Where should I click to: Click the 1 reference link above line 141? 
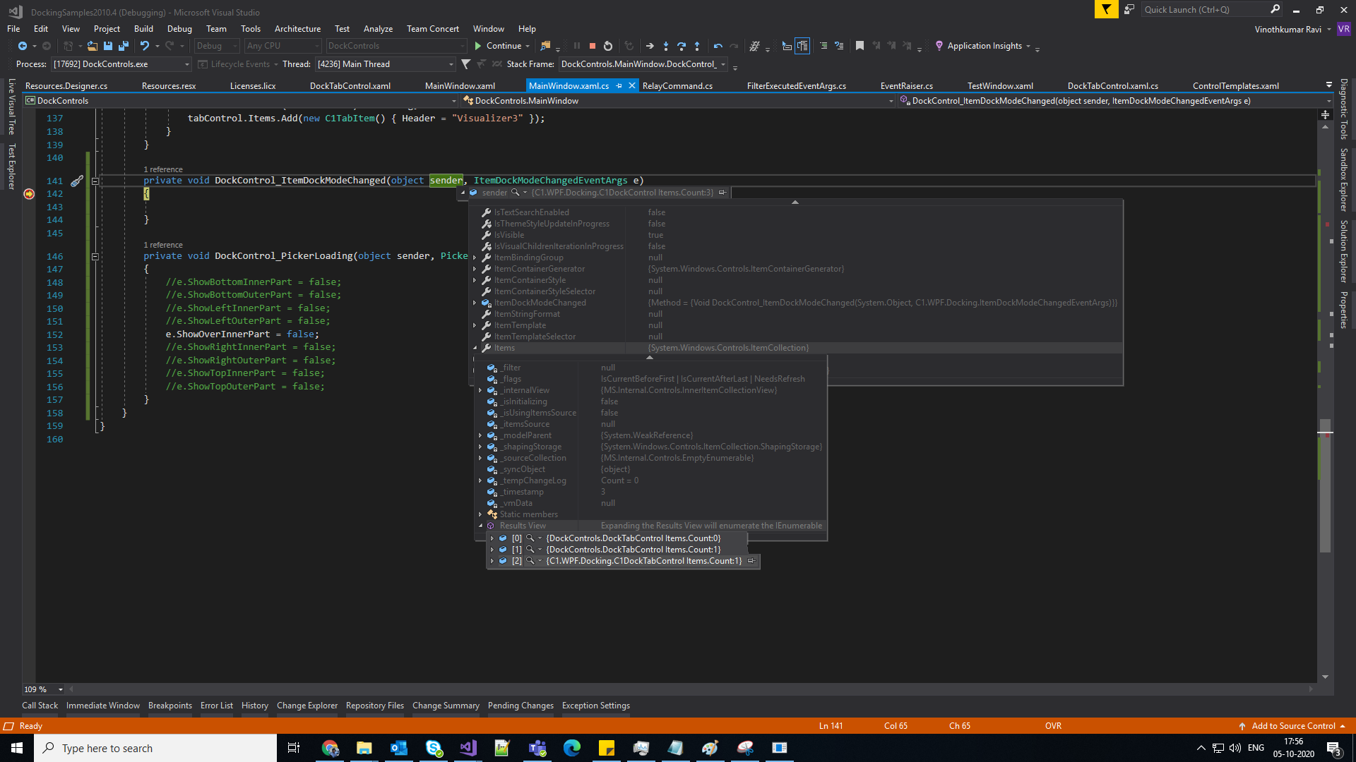tap(163, 169)
